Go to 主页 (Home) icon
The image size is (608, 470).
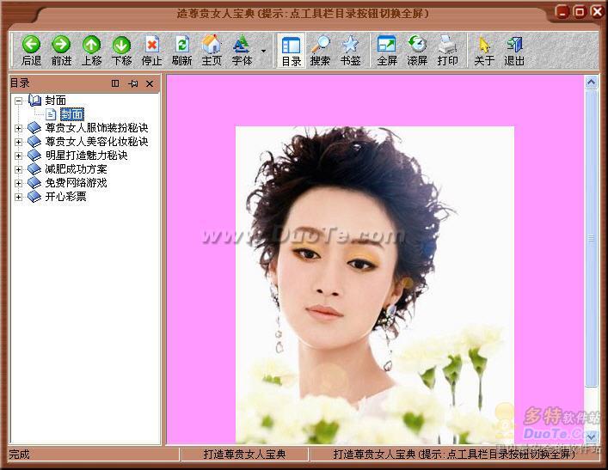point(212,51)
